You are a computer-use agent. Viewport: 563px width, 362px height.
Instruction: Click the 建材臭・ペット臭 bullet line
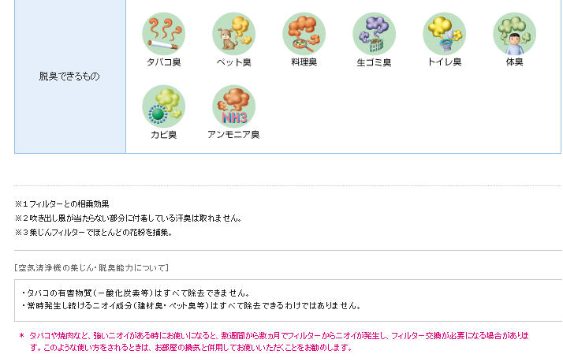[191, 306]
